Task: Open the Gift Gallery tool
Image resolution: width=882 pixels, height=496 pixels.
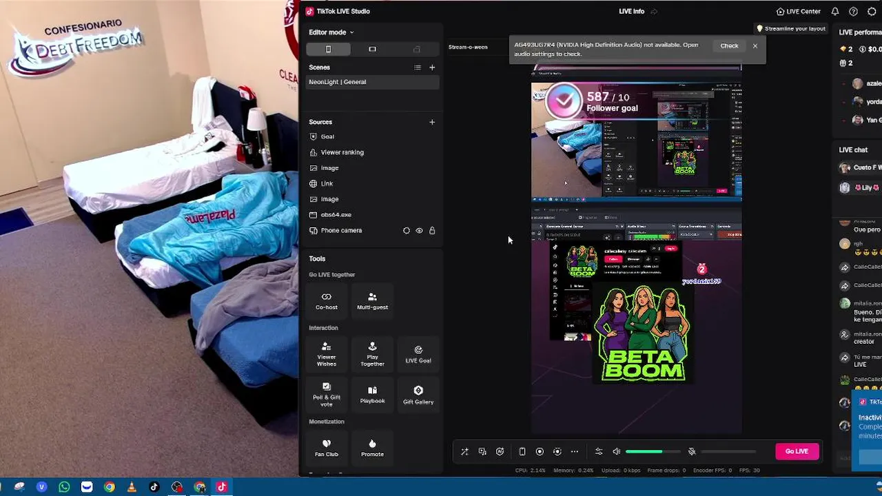Action: pos(418,394)
